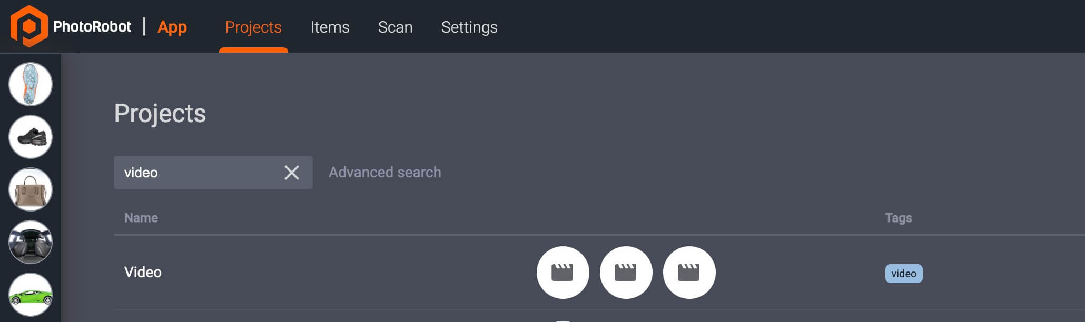Screen dimensions: 1085x322
Task: Click the video tag chip
Action: coord(904,273)
